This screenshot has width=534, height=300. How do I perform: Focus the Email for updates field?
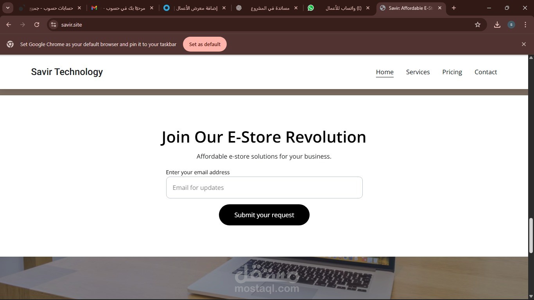(264, 187)
